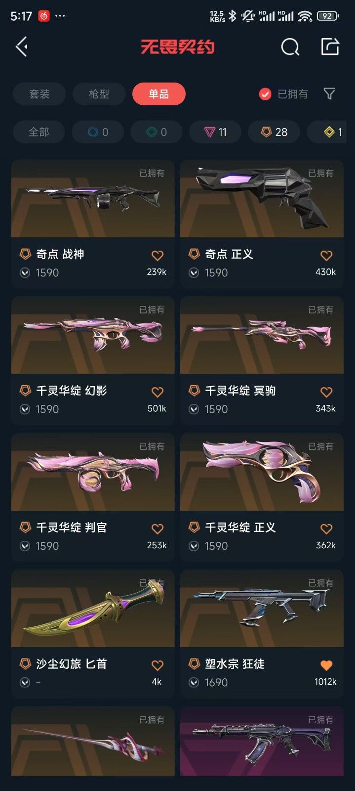Image resolution: width=355 pixels, height=791 pixels.
Task: Filter by pink triangle tier 11
Action: 215,132
